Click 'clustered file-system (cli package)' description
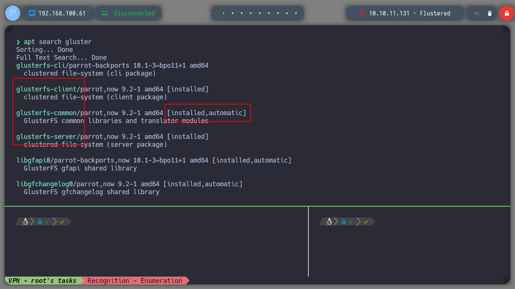The image size is (515, 289). coord(90,73)
